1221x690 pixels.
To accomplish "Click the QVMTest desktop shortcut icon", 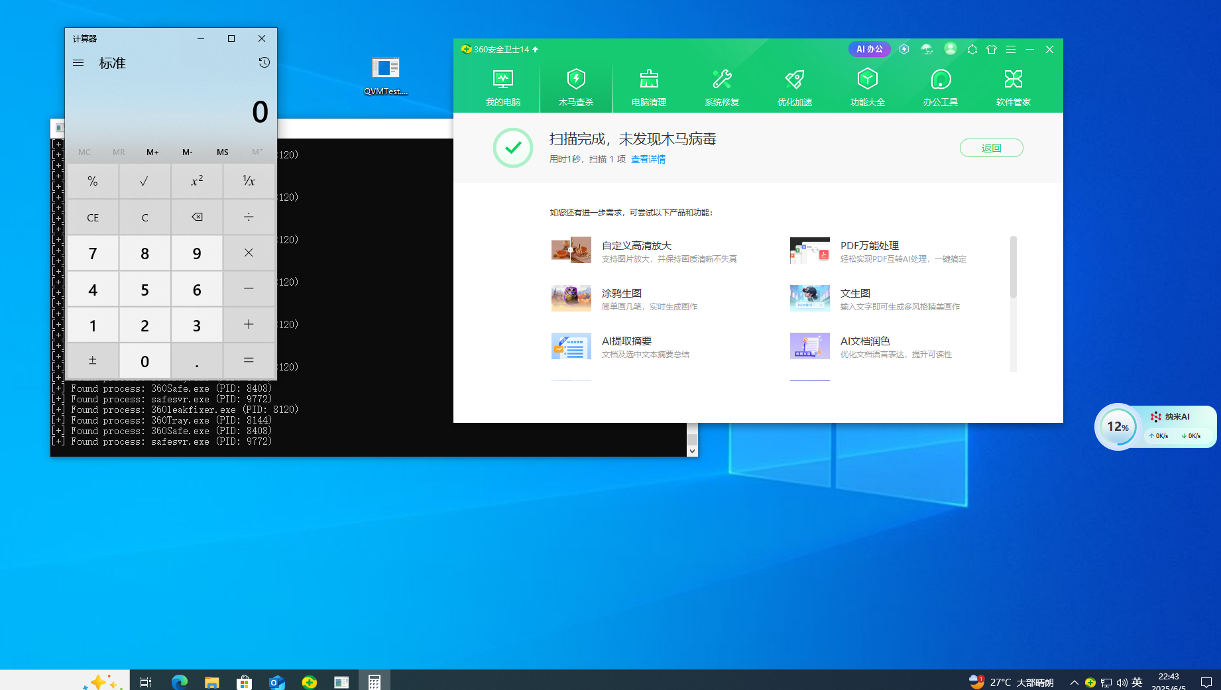I will (x=386, y=76).
